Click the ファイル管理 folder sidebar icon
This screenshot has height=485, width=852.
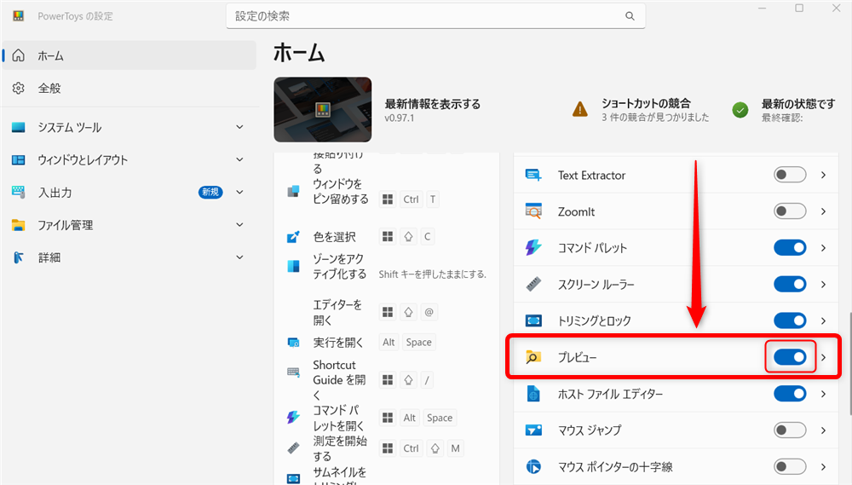[x=19, y=224]
